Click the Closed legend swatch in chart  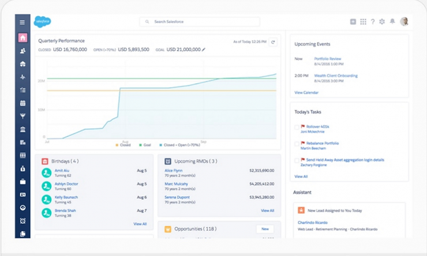(117, 145)
